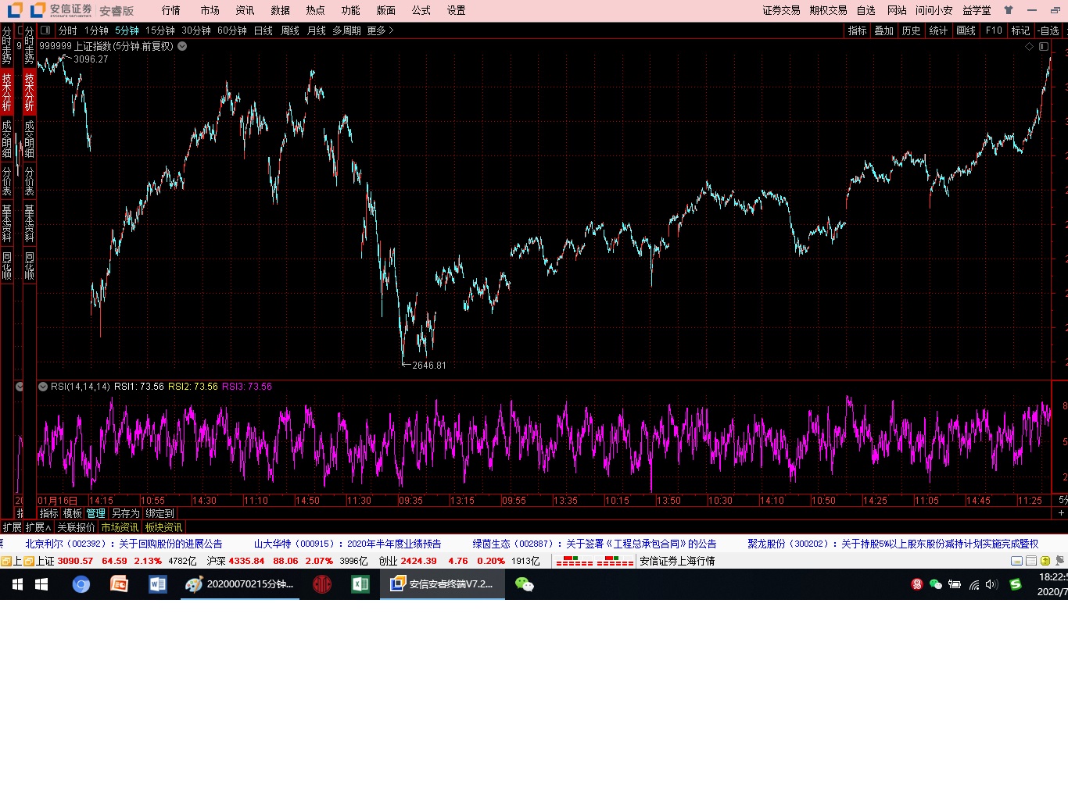Open the 关联报价 tab

[76, 527]
